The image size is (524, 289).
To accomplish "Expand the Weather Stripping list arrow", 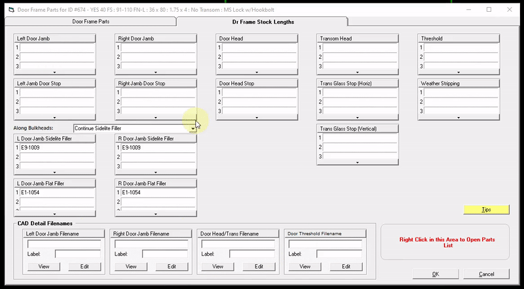I will point(458,118).
